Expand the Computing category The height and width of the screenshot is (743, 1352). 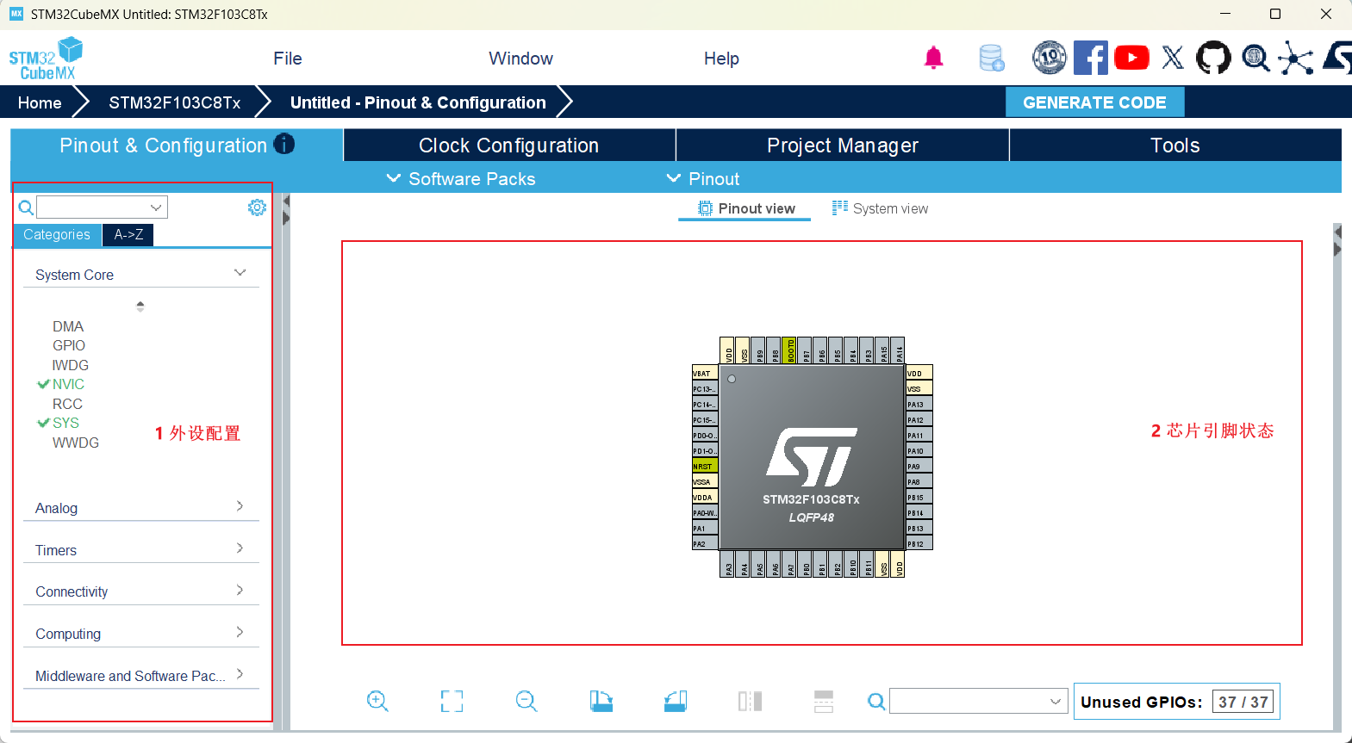pyautogui.click(x=141, y=634)
